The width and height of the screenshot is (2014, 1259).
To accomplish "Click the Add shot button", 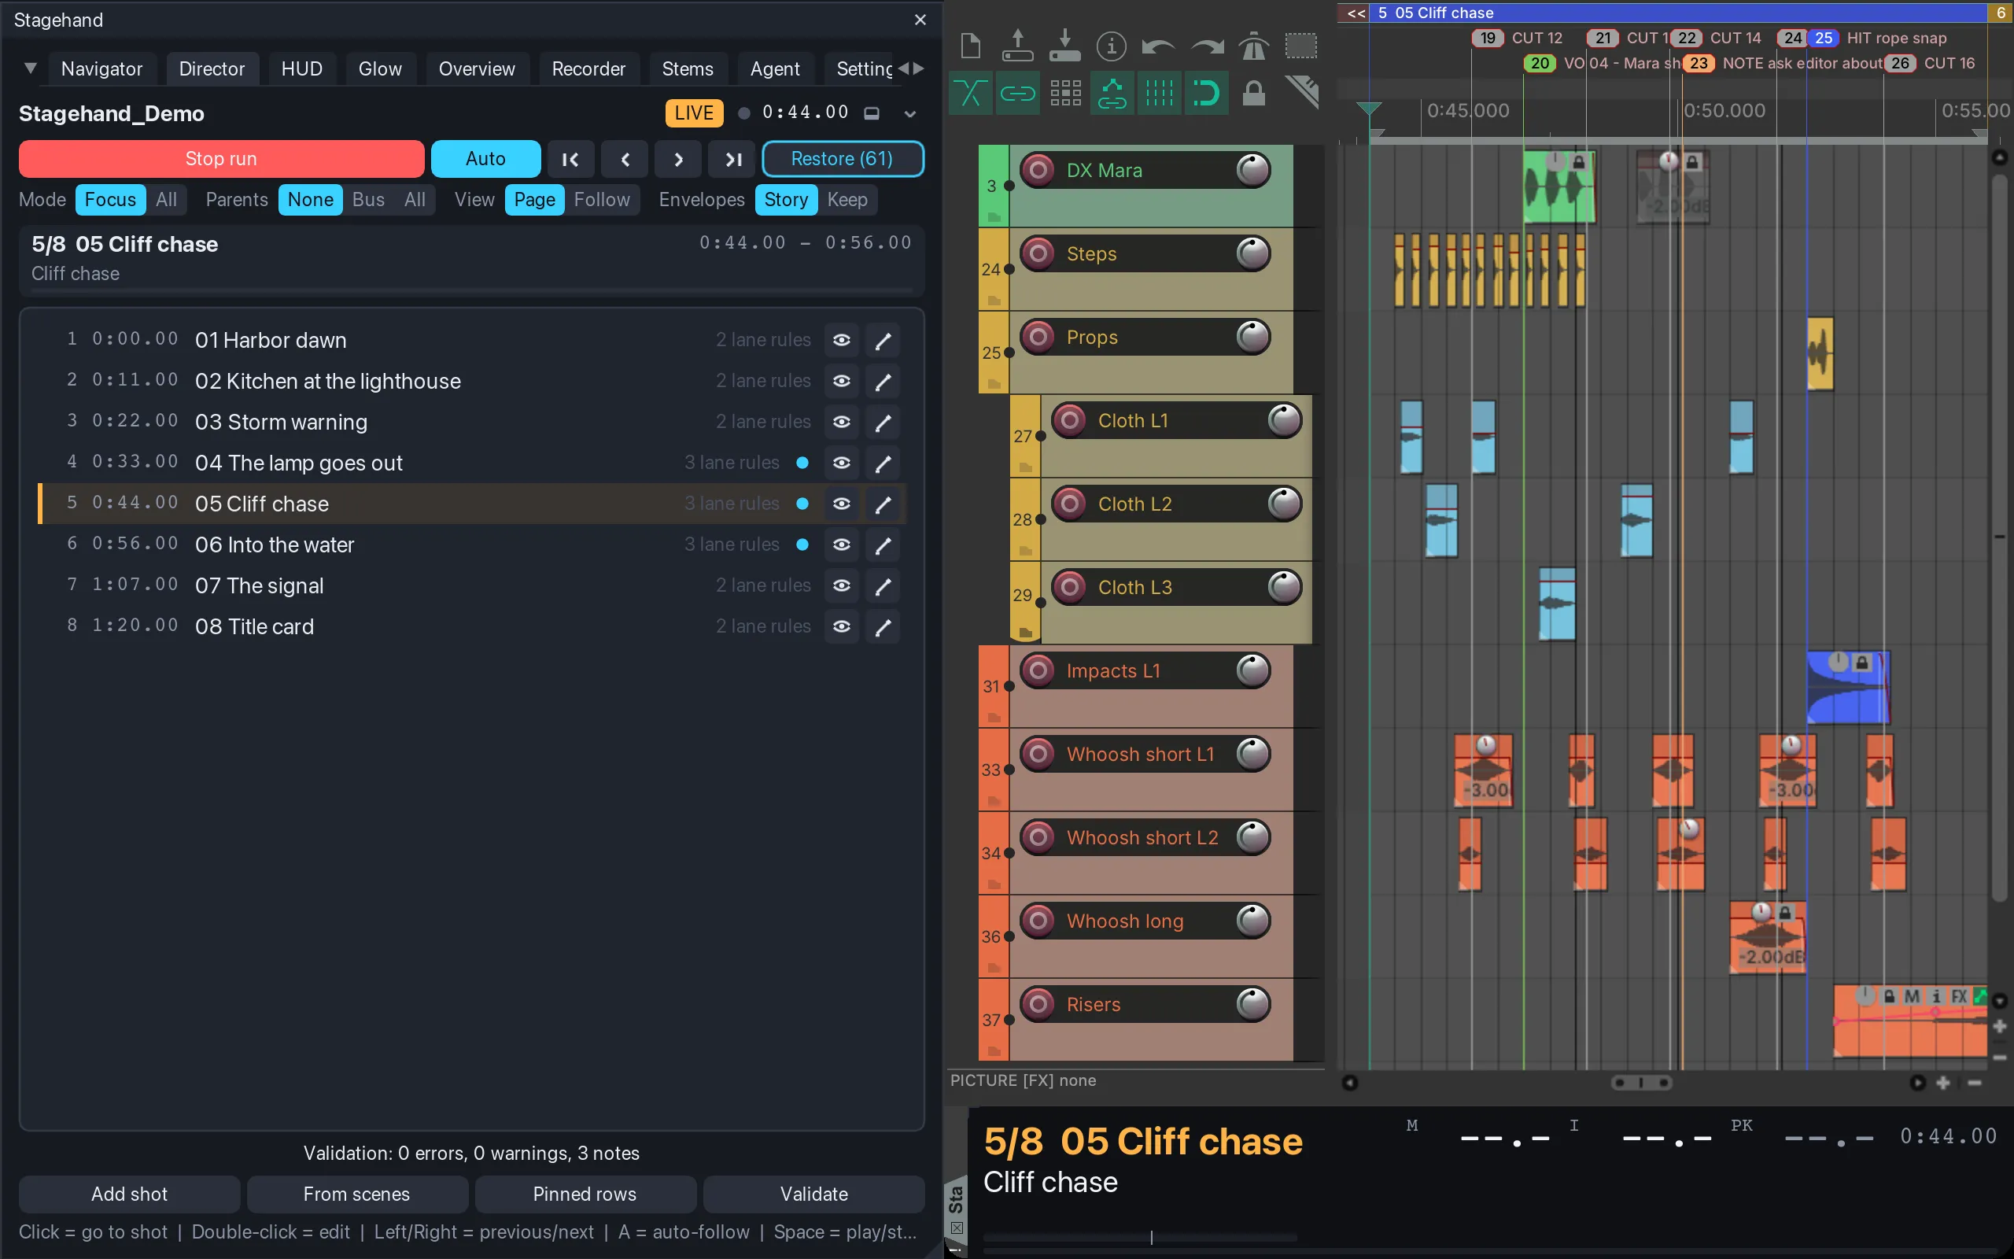I will [x=129, y=1194].
